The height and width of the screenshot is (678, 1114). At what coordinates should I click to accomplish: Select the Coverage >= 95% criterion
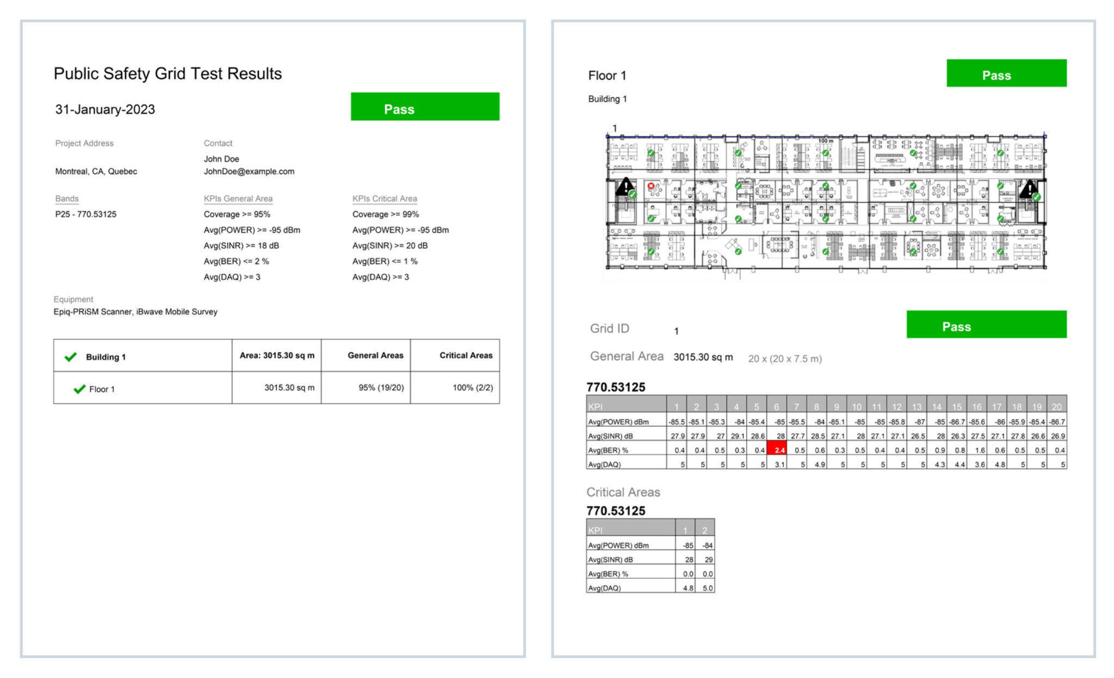point(237,214)
